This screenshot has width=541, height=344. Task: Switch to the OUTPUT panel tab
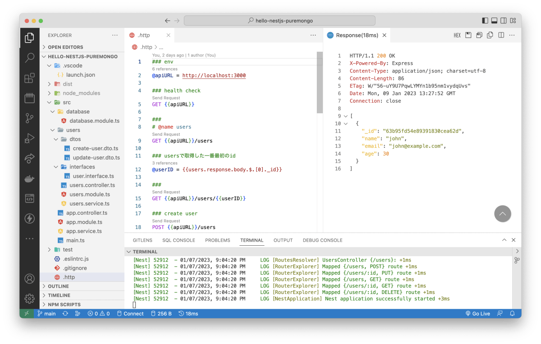click(x=283, y=240)
